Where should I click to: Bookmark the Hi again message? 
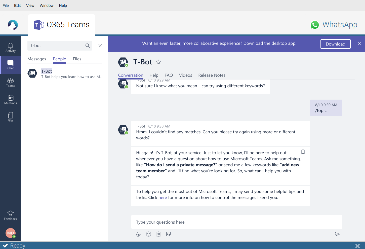303,152
